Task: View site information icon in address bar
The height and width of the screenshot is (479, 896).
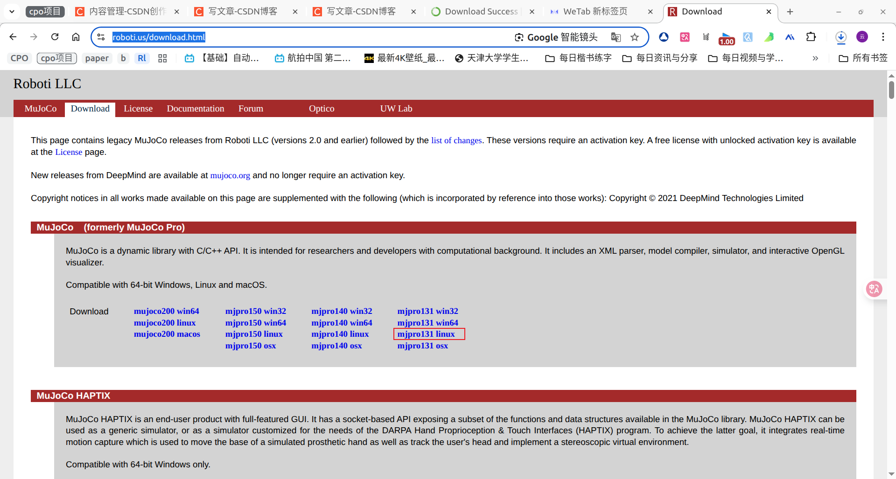Action: tap(101, 37)
